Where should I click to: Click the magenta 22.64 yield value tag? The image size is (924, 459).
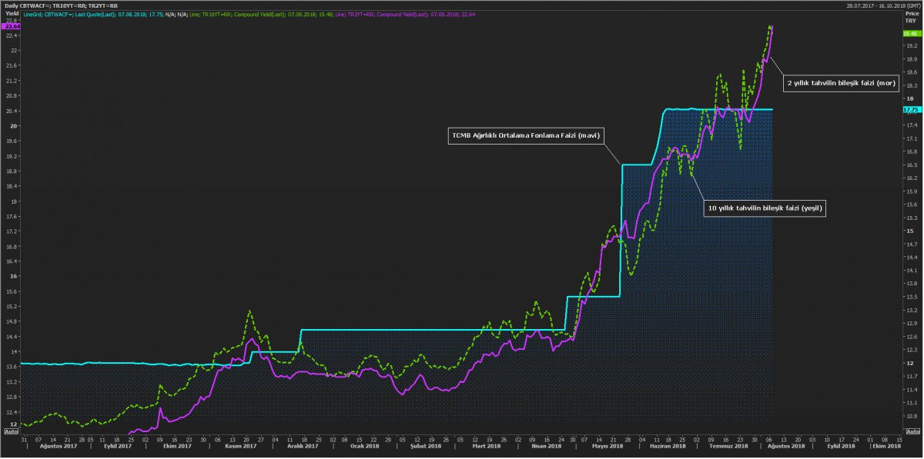pos(9,28)
